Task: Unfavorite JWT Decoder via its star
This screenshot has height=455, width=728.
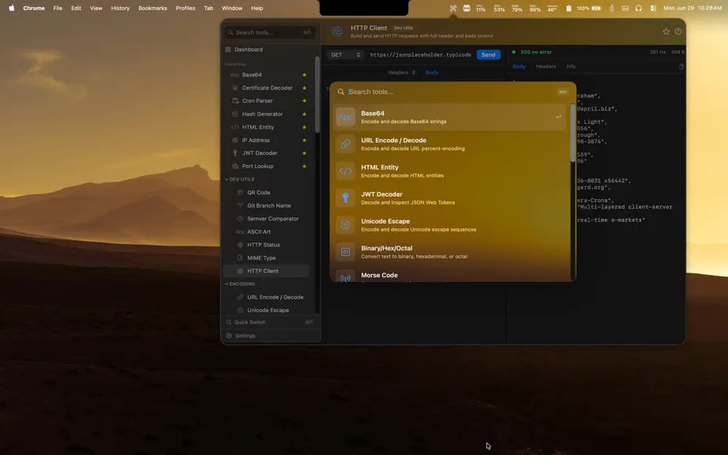Action: click(304, 152)
